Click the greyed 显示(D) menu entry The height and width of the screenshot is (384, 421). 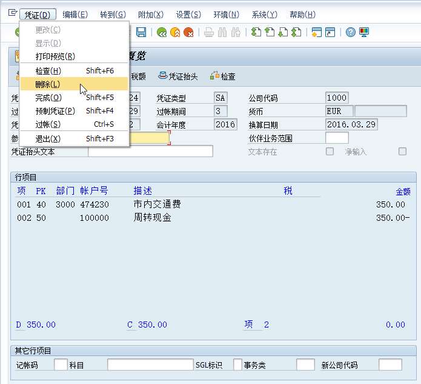(x=74, y=43)
